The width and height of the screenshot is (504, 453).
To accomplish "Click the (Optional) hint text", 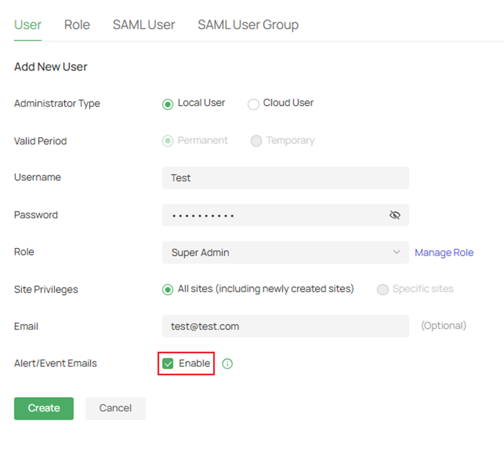I will tap(444, 326).
